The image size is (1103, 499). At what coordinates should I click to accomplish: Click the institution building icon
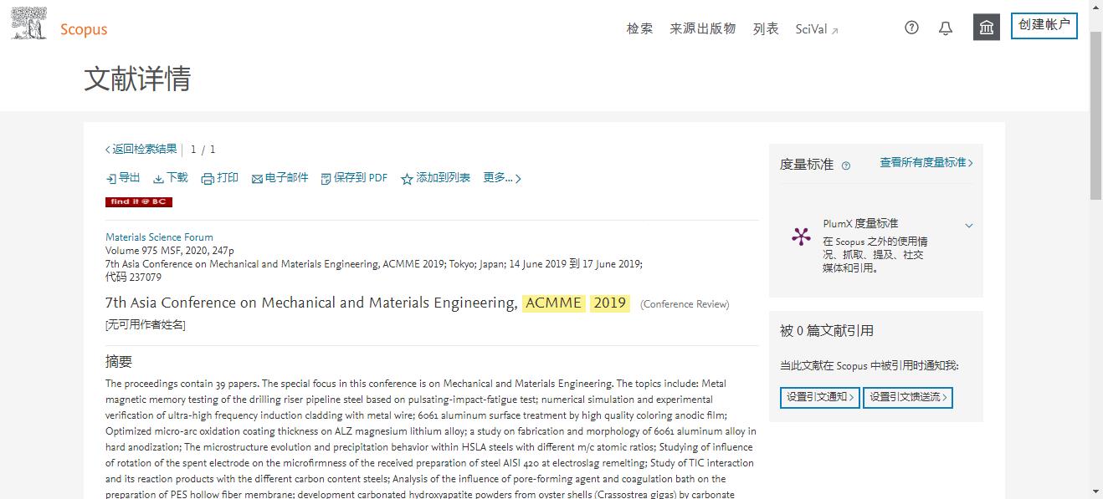pyautogui.click(x=987, y=28)
